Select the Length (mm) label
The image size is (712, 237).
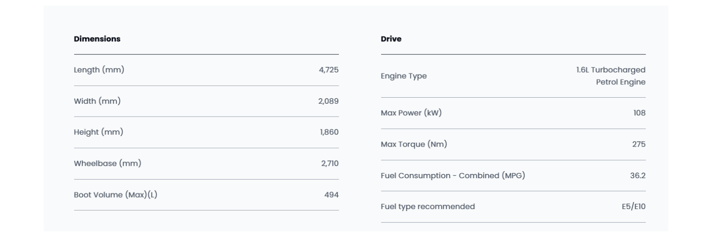[x=99, y=70]
